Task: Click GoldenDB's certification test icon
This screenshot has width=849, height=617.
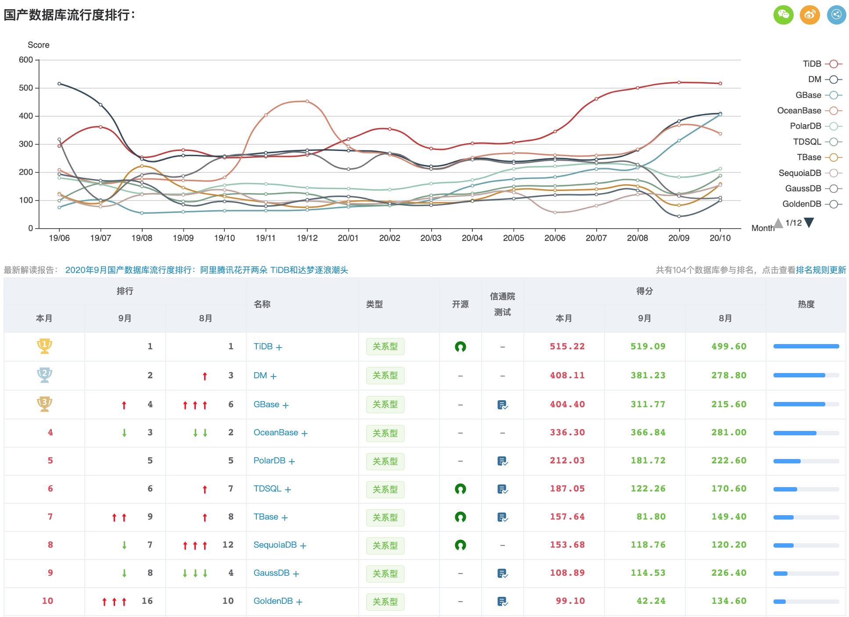Action: pos(502,601)
